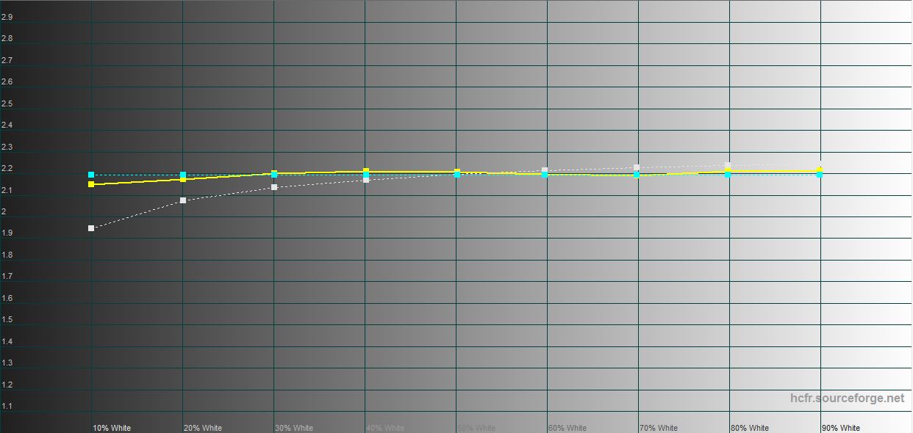Pick the white dashed-curve point at 40% White
Screen dimensions: 913x433
366,180
